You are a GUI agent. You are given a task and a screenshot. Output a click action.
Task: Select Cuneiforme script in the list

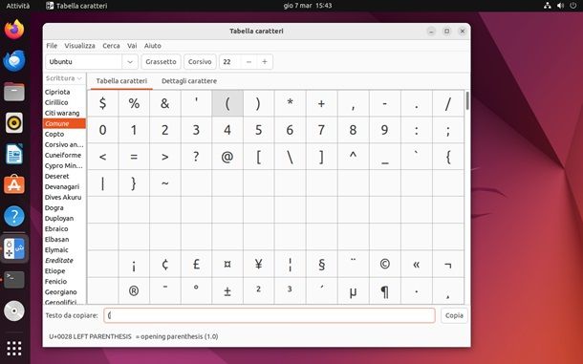[63, 155]
